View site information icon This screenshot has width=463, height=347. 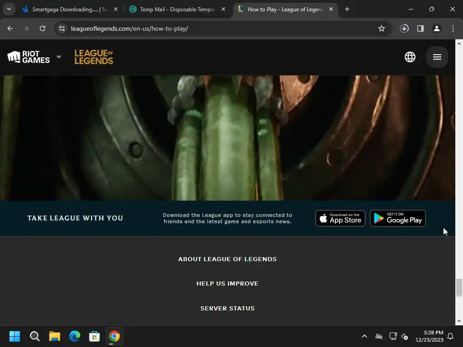62,28
